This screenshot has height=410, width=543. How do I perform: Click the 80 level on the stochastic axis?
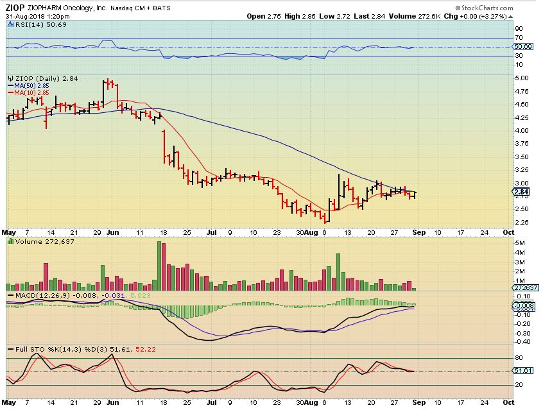(x=519, y=358)
